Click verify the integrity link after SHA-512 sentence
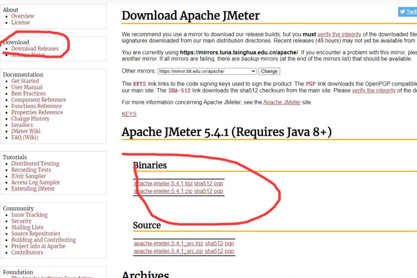The width and height of the screenshot is (417, 278). click(x=374, y=90)
